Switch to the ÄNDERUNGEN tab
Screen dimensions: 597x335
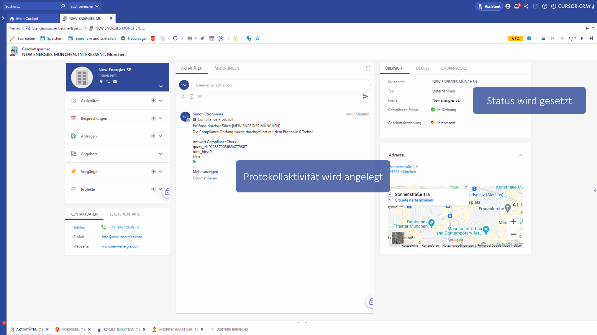[227, 68]
